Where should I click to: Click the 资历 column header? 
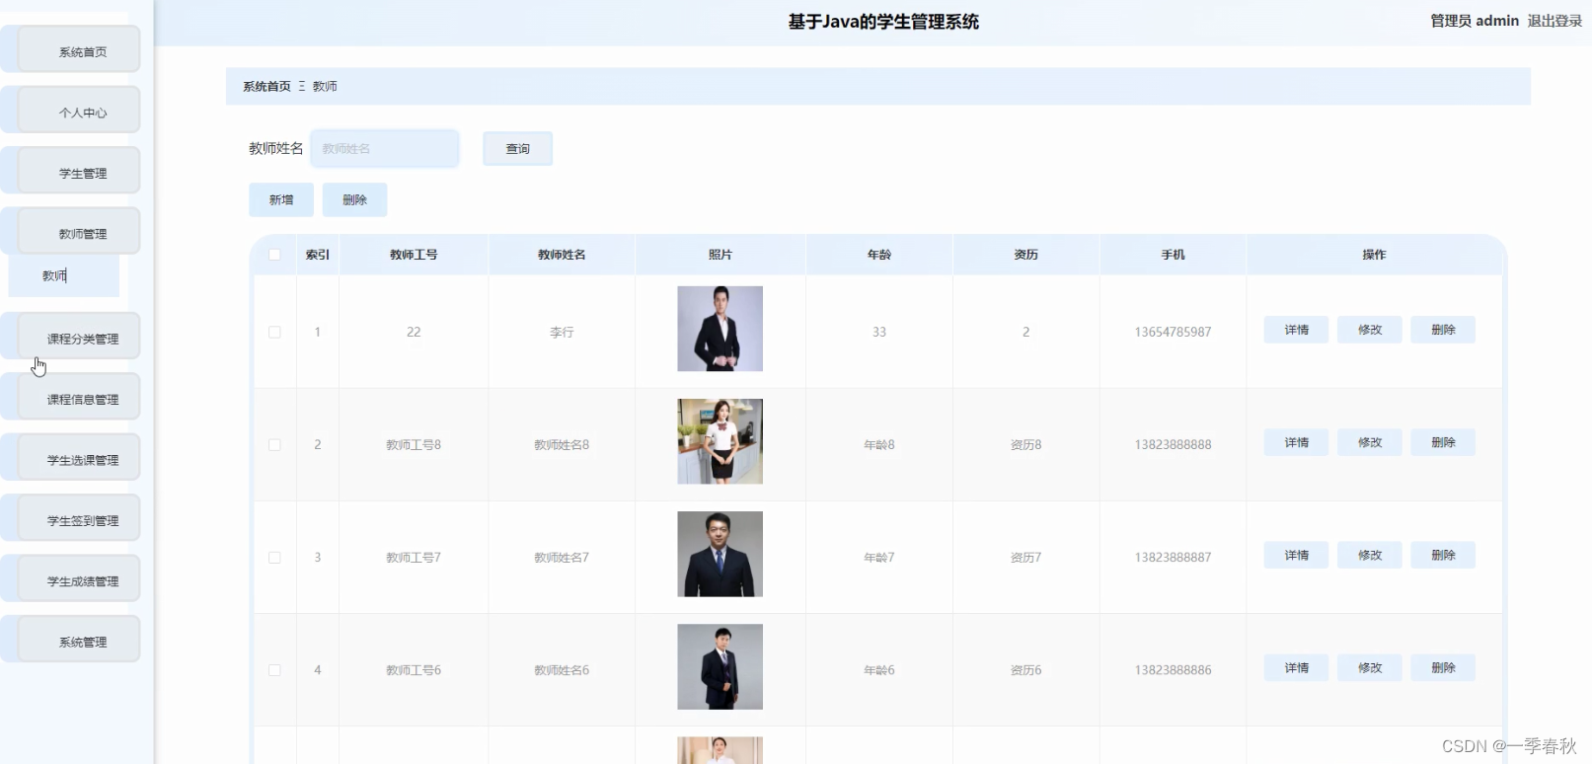[1026, 255]
